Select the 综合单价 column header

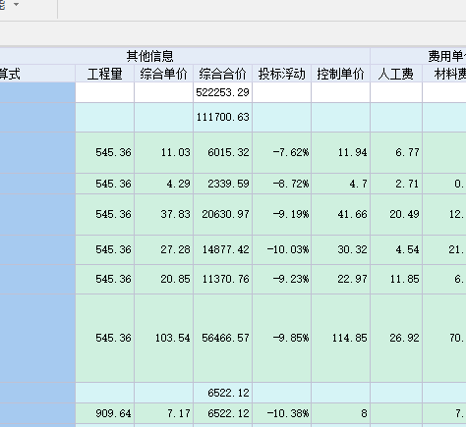(x=164, y=74)
